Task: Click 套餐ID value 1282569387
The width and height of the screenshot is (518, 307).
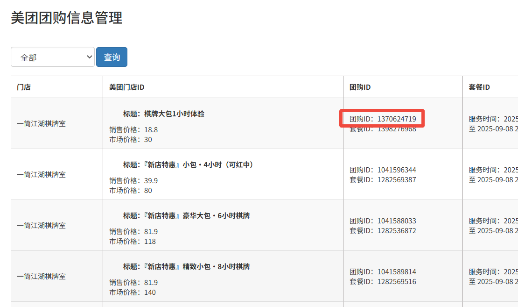Action: click(397, 179)
